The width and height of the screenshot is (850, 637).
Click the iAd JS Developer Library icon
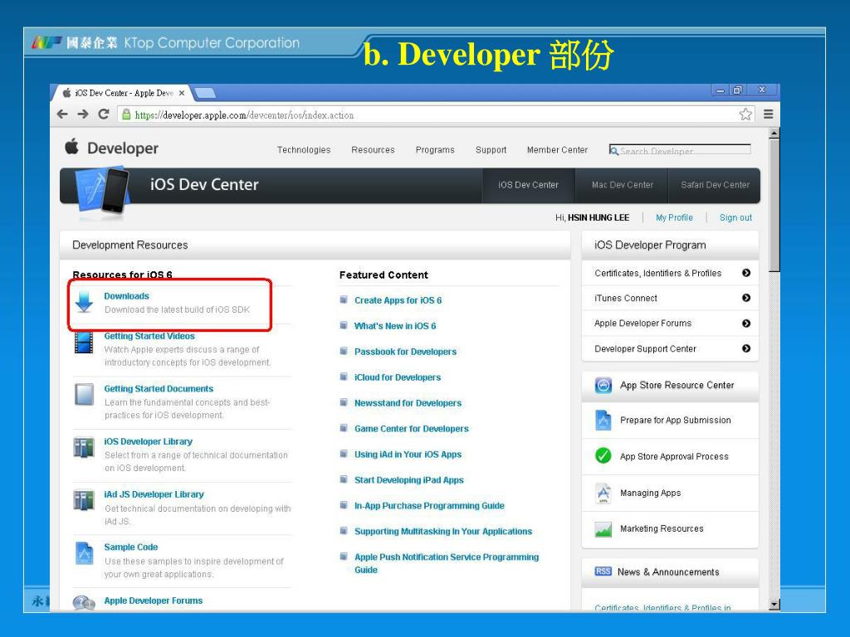(x=84, y=499)
